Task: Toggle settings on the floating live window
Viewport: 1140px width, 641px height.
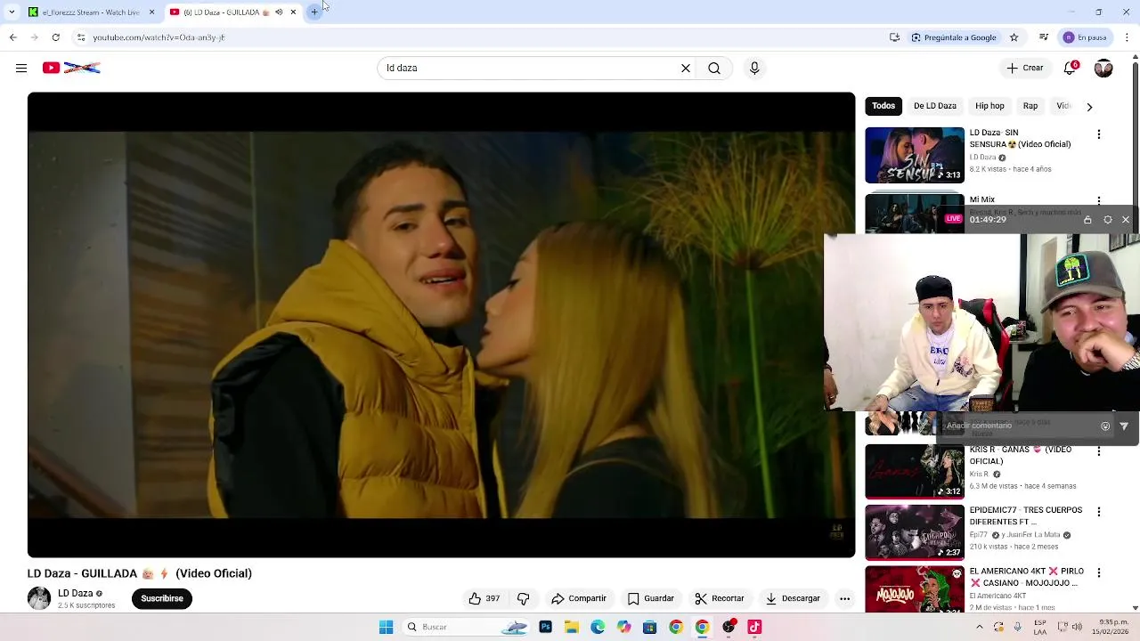Action: click(1107, 219)
